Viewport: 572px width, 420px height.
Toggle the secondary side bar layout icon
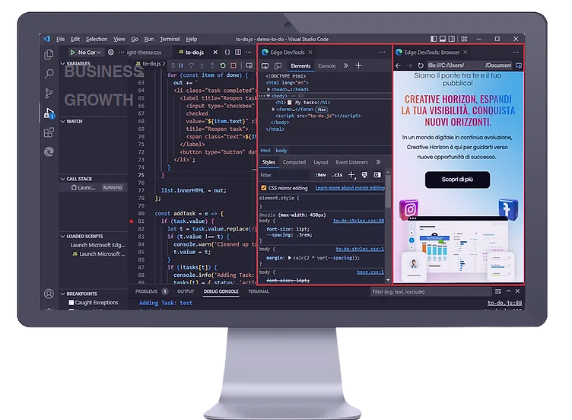point(452,39)
